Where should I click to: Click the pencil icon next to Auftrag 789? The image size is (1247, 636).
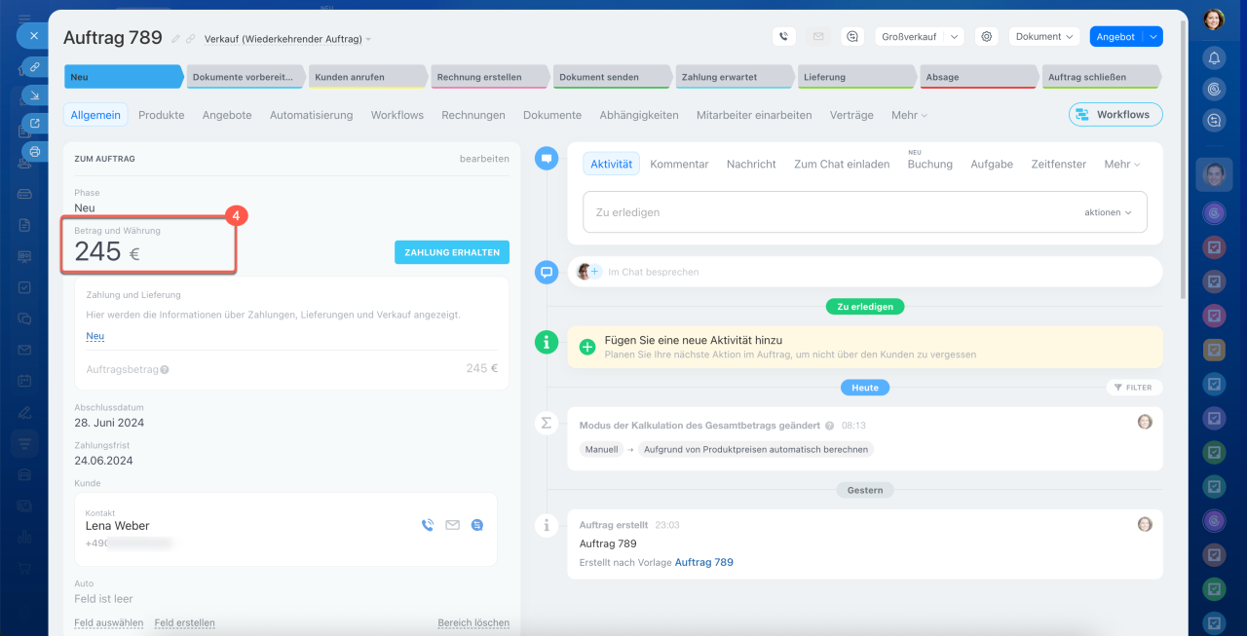(176, 39)
